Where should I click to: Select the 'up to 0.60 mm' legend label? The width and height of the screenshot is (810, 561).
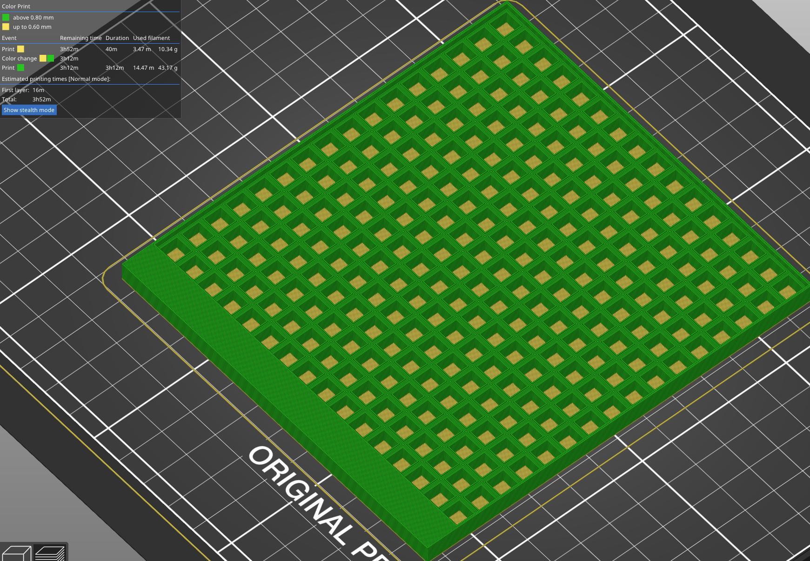pos(32,26)
